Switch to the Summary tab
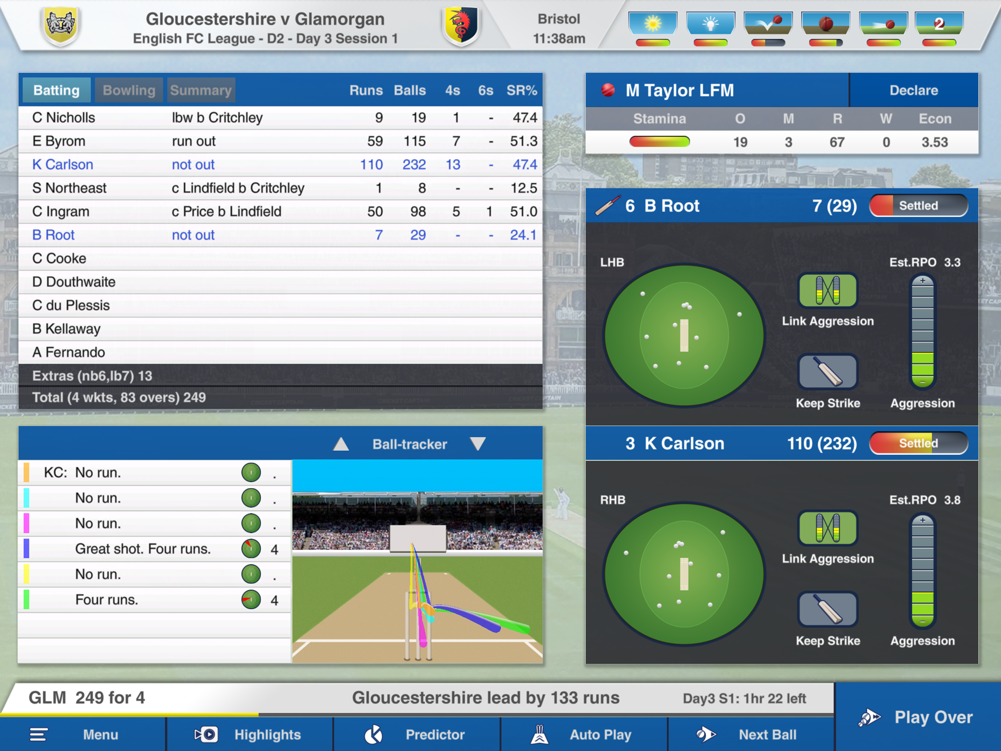 point(201,90)
